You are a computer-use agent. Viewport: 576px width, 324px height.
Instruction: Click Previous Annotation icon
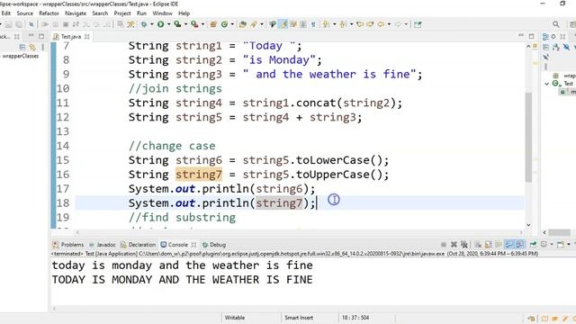coord(343,24)
